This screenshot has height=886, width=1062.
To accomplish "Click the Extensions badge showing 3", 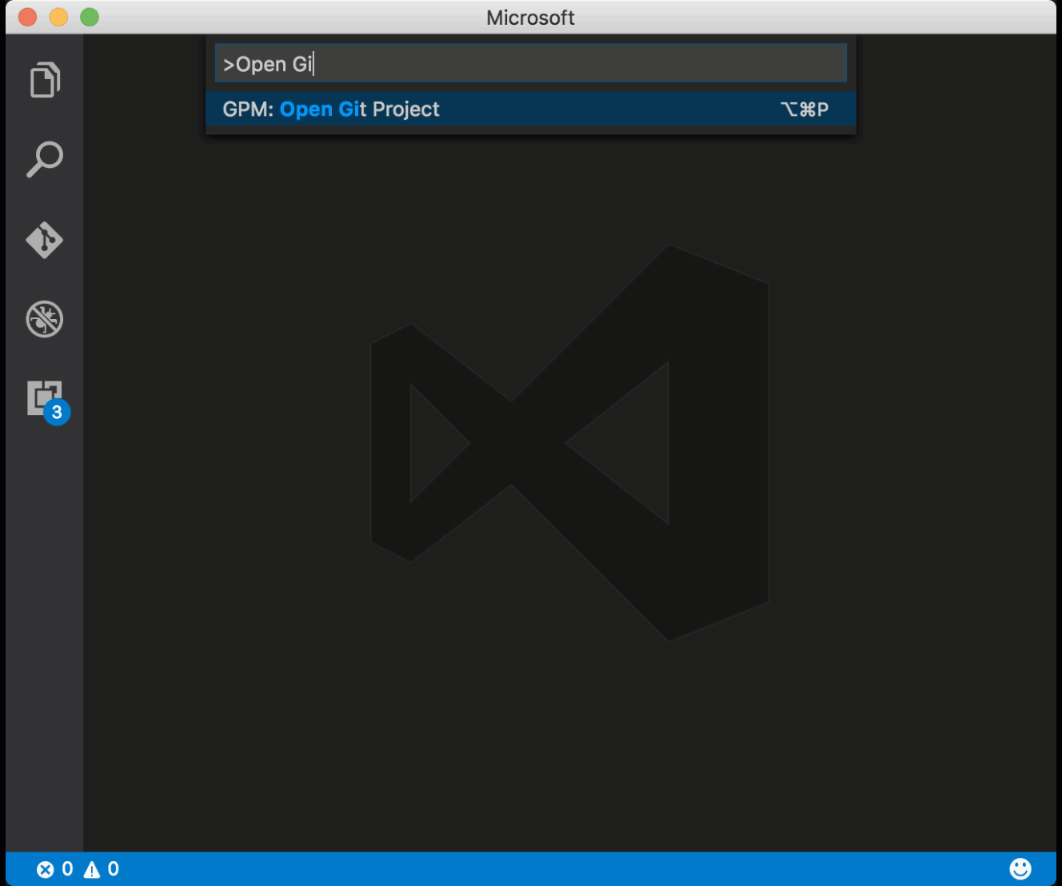I will pyautogui.click(x=55, y=413).
